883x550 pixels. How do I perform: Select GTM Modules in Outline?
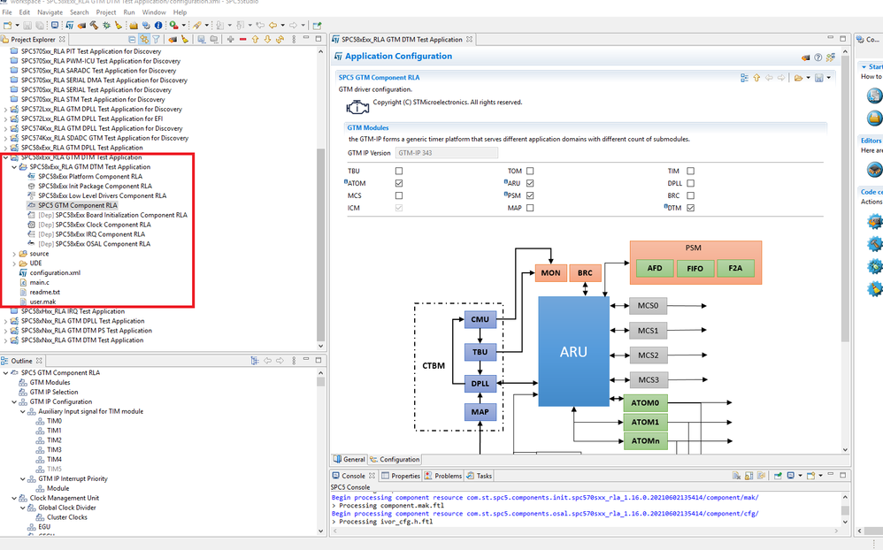click(x=50, y=383)
